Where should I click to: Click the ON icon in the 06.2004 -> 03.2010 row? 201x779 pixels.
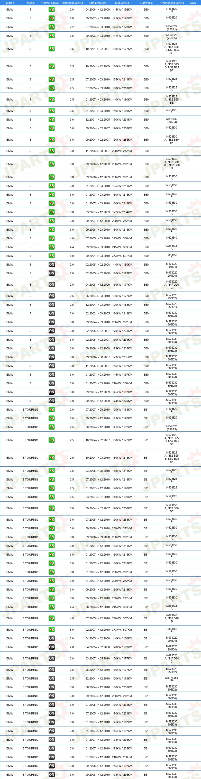point(52,296)
